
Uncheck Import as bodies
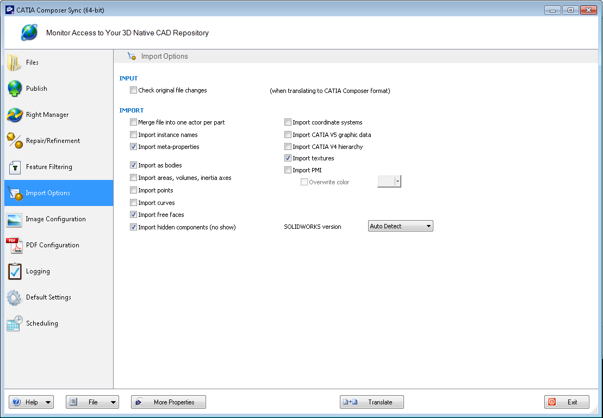tap(133, 165)
